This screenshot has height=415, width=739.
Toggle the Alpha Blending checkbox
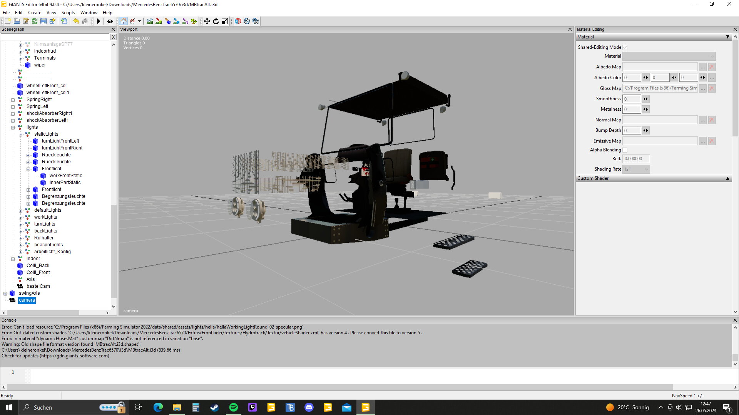[x=625, y=150]
